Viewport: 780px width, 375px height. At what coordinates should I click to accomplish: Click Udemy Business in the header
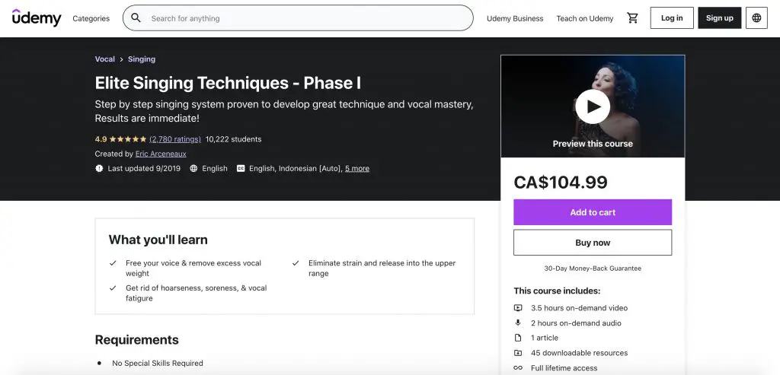tap(515, 18)
